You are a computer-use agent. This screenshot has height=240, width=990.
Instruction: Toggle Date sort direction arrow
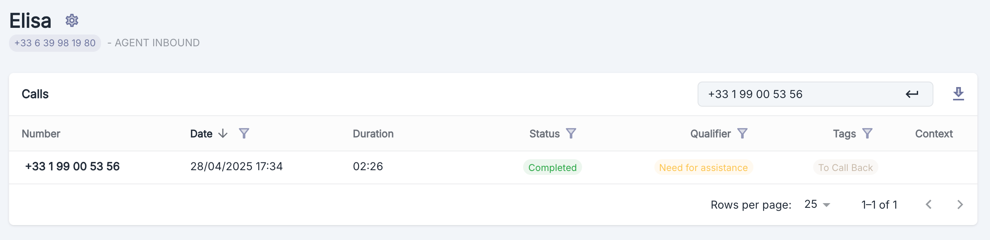pyautogui.click(x=223, y=134)
